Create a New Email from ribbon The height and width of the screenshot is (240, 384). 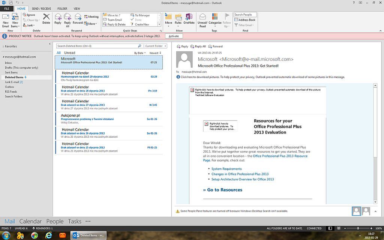pyautogui.click(x=5, y=21)
